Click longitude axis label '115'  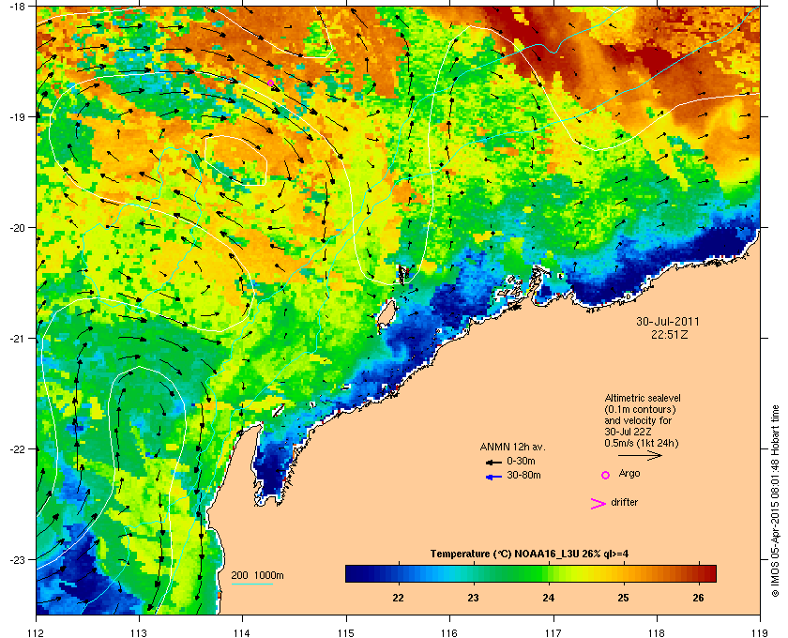(x=346, y=632)
